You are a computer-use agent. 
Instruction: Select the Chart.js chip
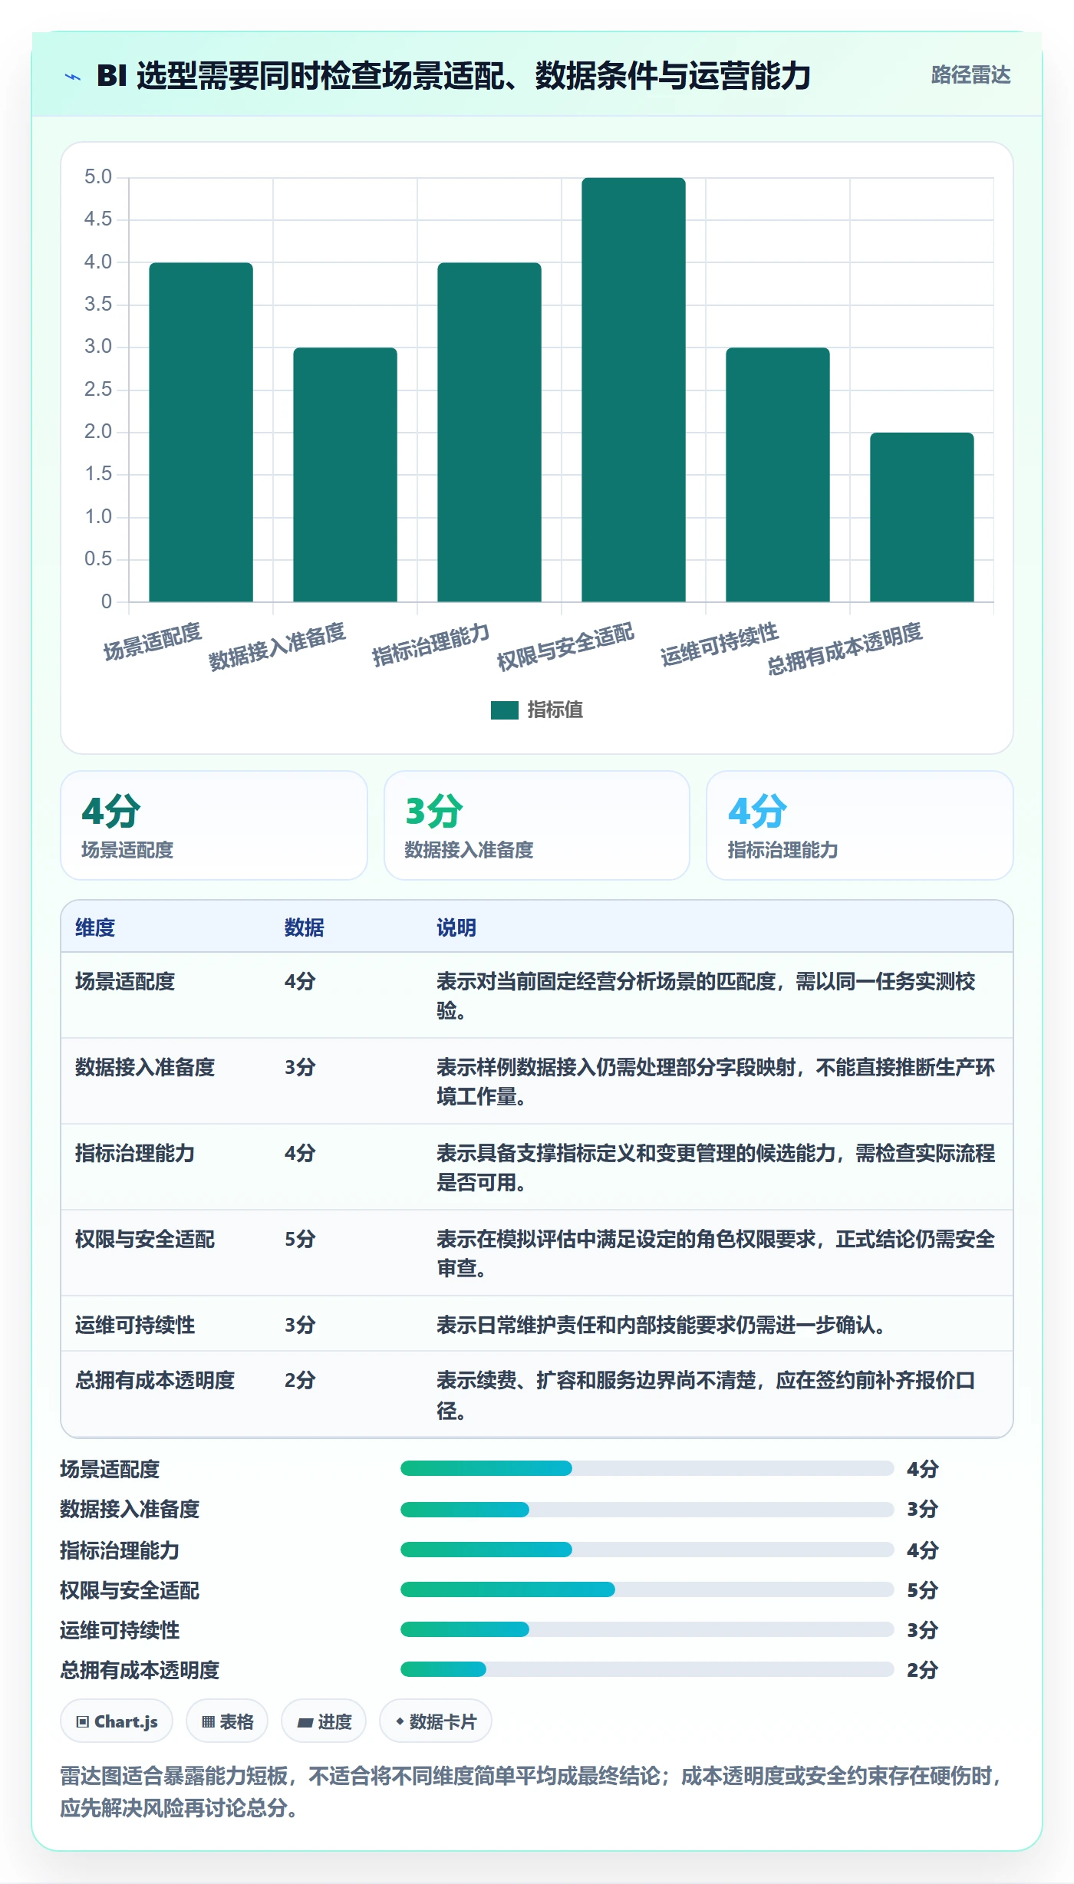pyautogui.click(x=117, y=1721)
